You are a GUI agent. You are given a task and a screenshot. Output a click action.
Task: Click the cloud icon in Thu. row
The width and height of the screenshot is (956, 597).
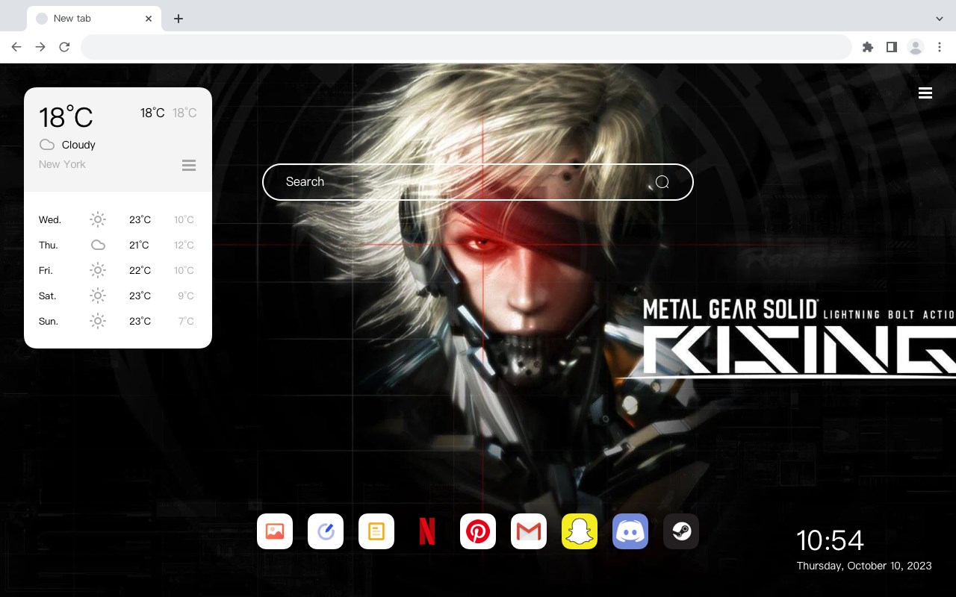point(98,245)
